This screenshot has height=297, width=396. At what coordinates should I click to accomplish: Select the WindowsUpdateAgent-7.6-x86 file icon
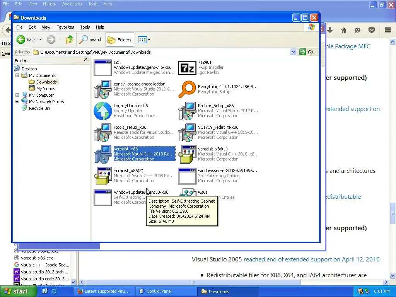pyautogui.click(x=102, y=68)
